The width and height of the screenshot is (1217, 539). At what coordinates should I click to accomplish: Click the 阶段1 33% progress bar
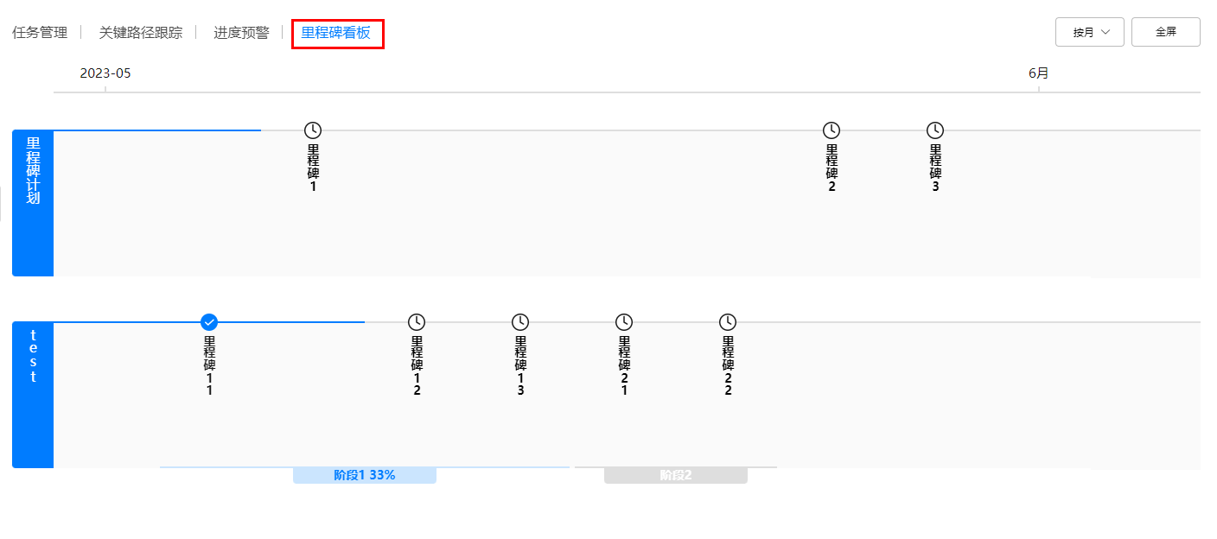coord(364,475)
